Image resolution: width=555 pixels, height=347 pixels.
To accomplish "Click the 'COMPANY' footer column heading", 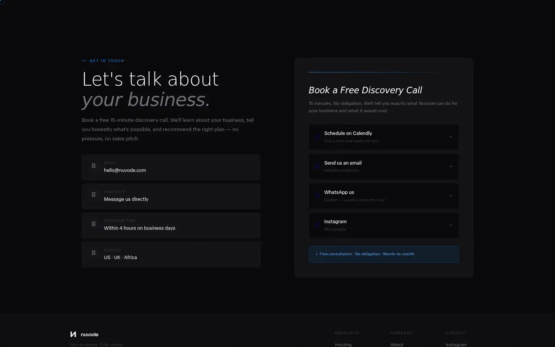I will [401, 333].
